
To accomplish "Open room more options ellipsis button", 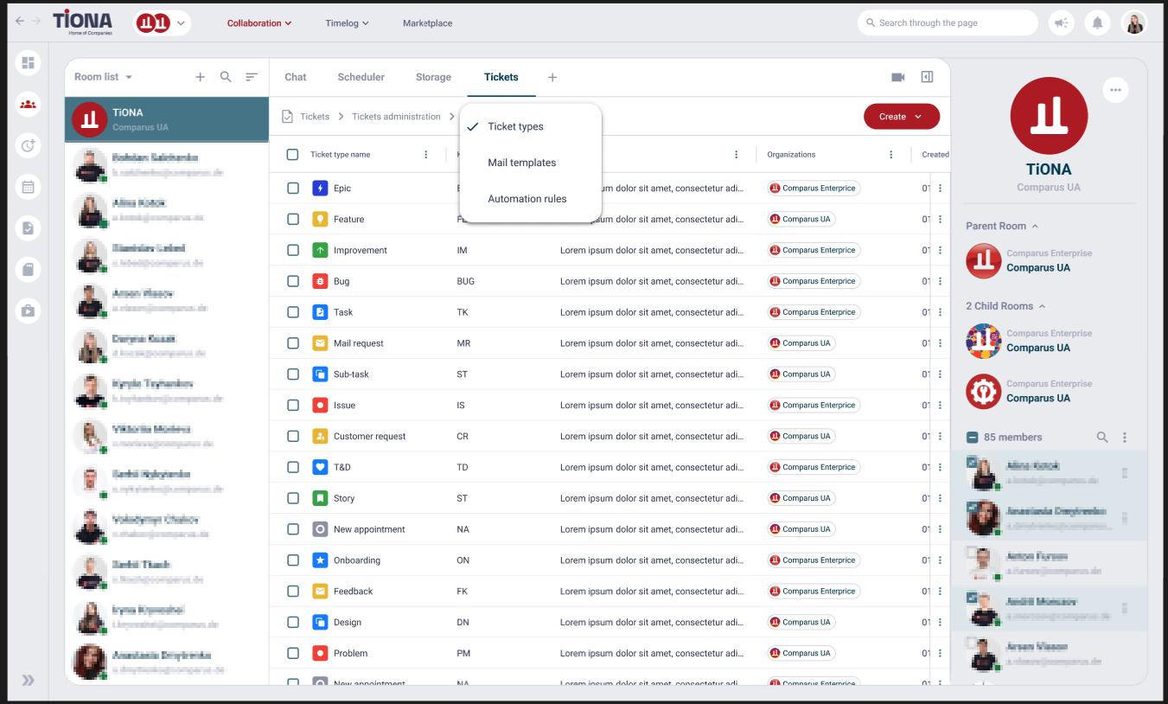I will click(1115, 89).
